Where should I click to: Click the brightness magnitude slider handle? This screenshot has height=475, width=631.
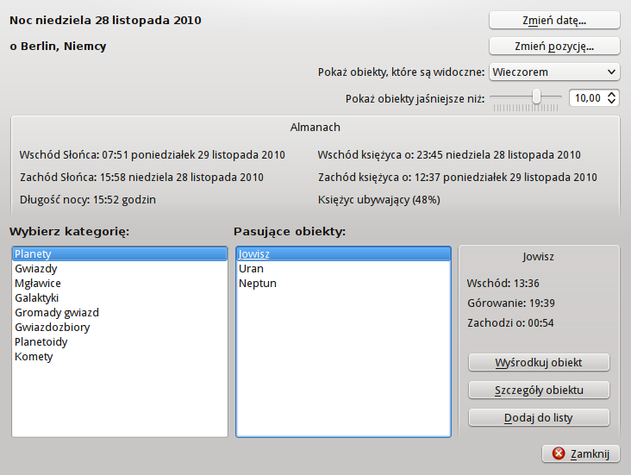(x=536, y=97)
